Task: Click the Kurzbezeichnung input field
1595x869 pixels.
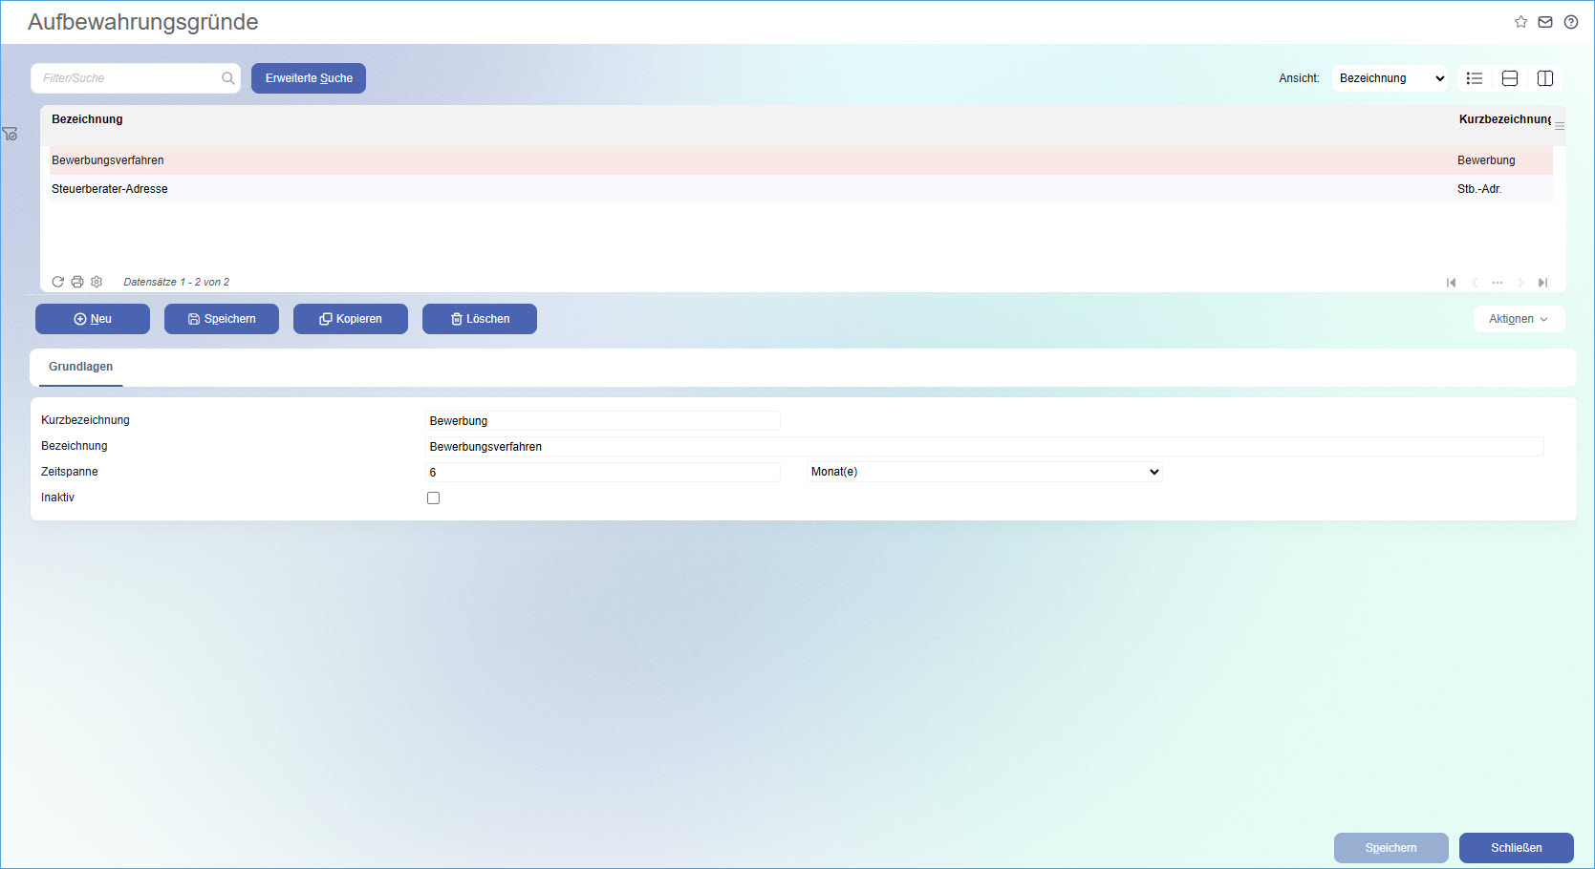Action: coord(602,420)
